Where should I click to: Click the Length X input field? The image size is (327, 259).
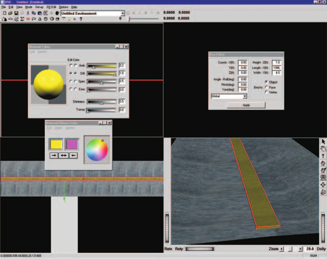tap(277, 68)
